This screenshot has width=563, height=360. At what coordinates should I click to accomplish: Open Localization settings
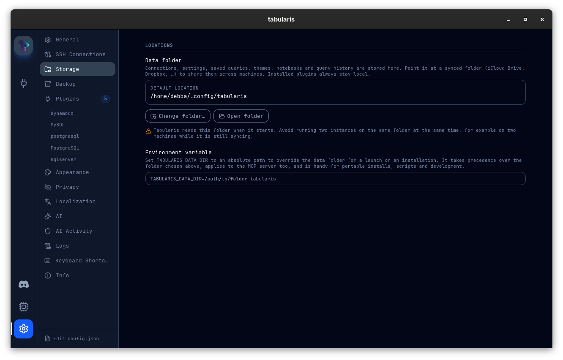(77, 202)
